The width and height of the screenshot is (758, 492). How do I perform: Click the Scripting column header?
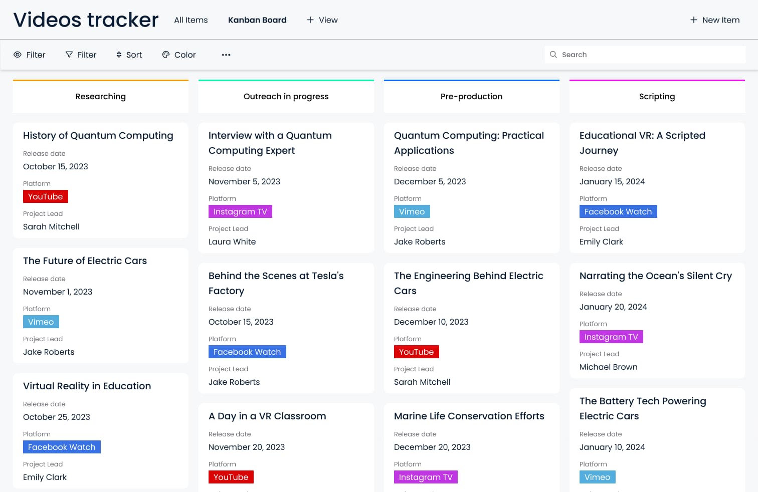point(657,96)
